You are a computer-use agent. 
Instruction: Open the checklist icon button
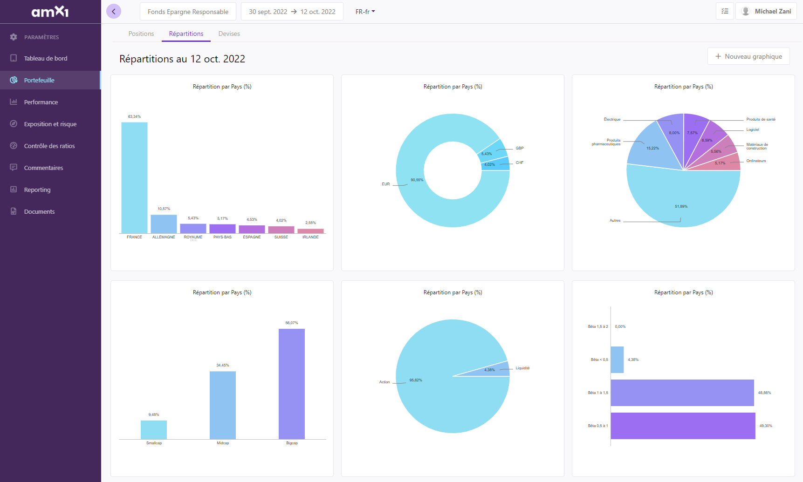725,11
